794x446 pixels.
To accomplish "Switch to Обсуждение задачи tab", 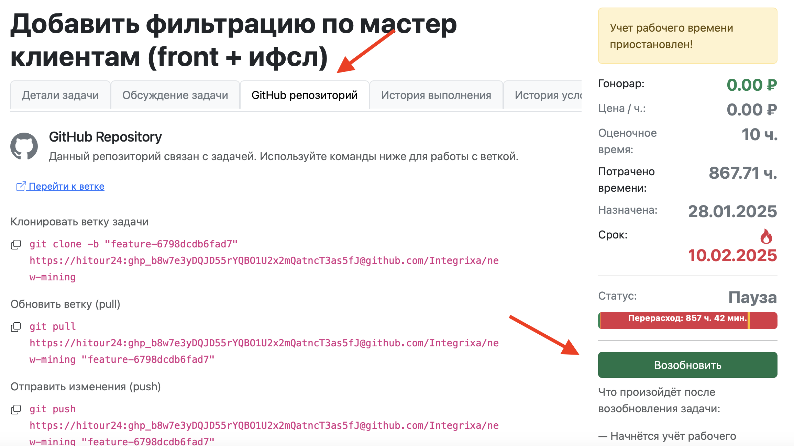I will [x=175, y=95].
